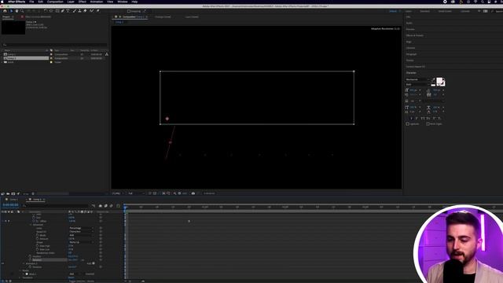Image resolution: width=503 pixels, height=283 pixels.
Task: Select the Hand tool
Action: coord(17,11)
